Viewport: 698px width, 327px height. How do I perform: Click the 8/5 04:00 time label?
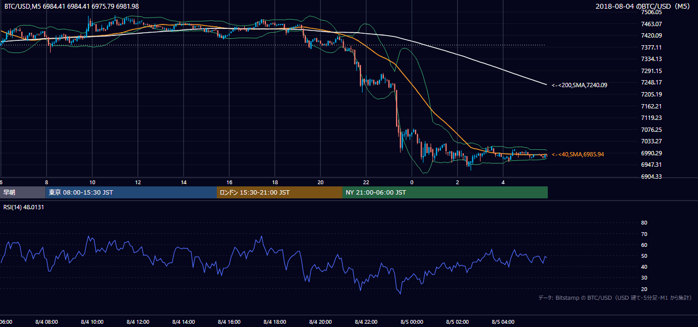tap(503, 322)
